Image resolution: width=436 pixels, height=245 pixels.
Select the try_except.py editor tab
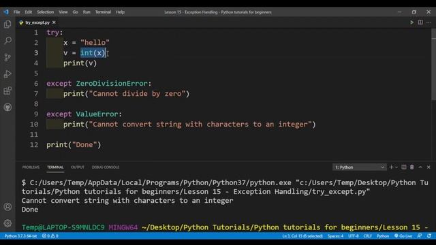(x=37, y=22)
